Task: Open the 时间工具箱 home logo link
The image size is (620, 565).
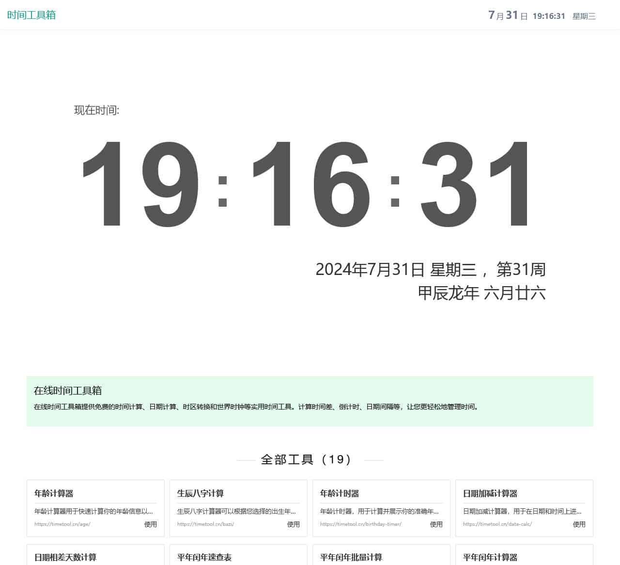Action: click(31, 15)
